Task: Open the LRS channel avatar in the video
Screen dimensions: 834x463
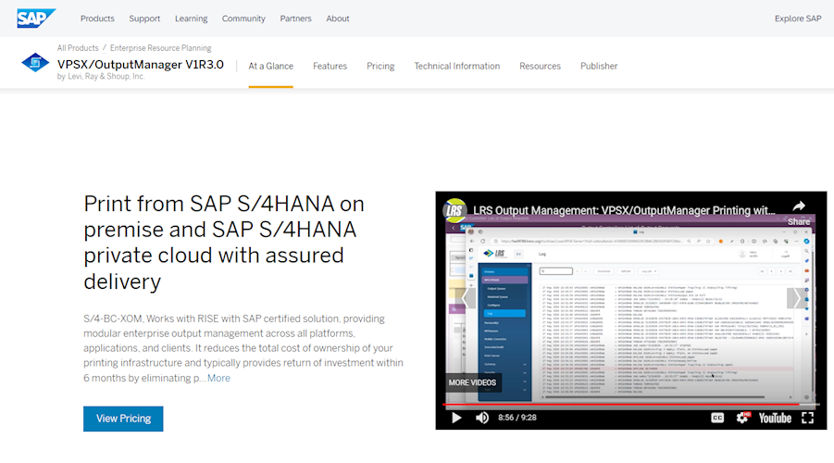Action: pos(454,211)
